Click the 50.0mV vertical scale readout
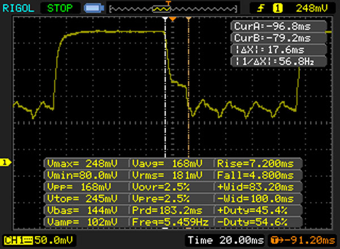The height and width of the screenshot is (249, 340). pyautogui.click(x=54, y=240)
